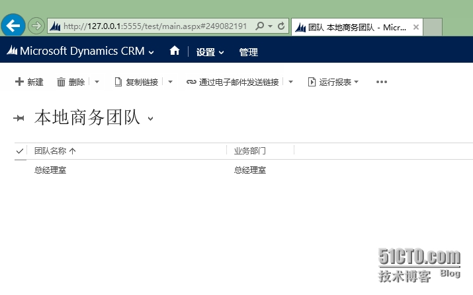Image resolution: width=473 pixels, height=295 pixels.
Task: Open a new blank browser tab
Action: click(x=433, y=27)
